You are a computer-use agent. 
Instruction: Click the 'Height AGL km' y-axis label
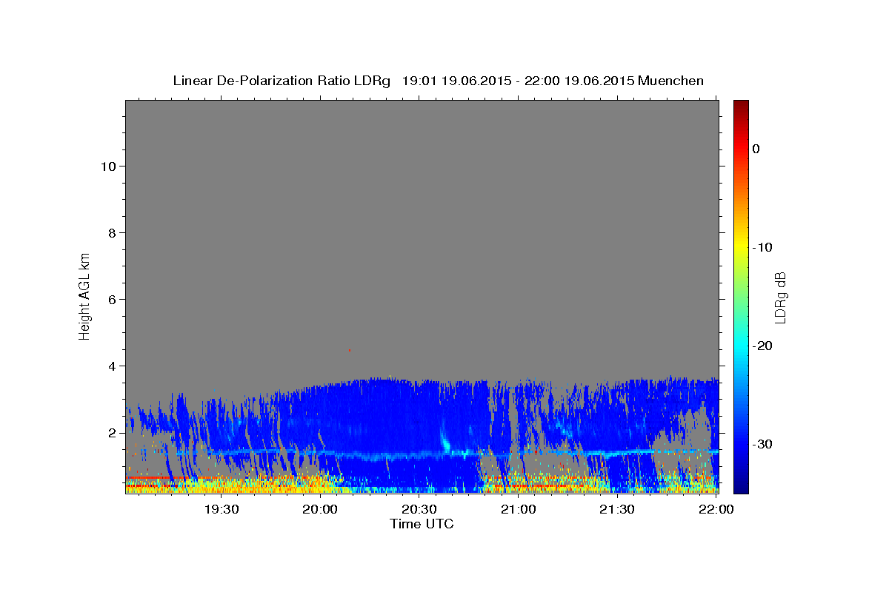pos(84,295)
